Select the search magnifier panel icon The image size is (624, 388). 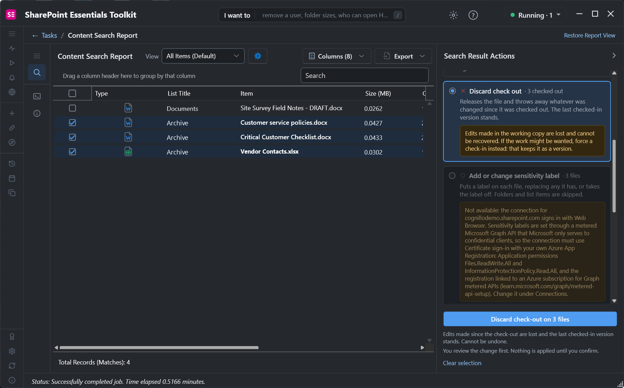tap(37, 72)
